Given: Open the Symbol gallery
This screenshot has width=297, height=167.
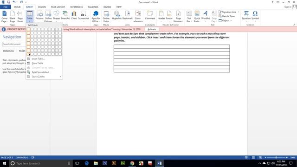Looking at the screenshot, I should point(255,16).
